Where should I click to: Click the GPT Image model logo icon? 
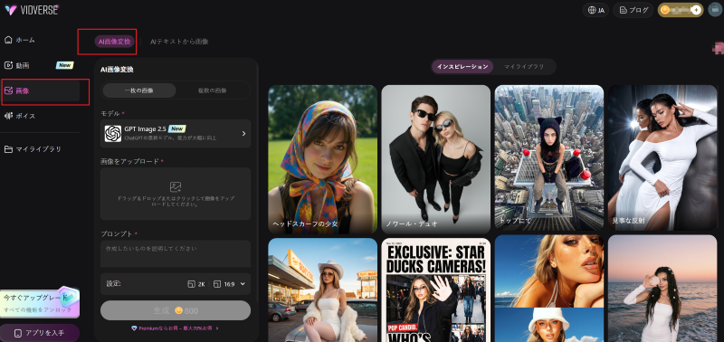click(x=112, y=133)
